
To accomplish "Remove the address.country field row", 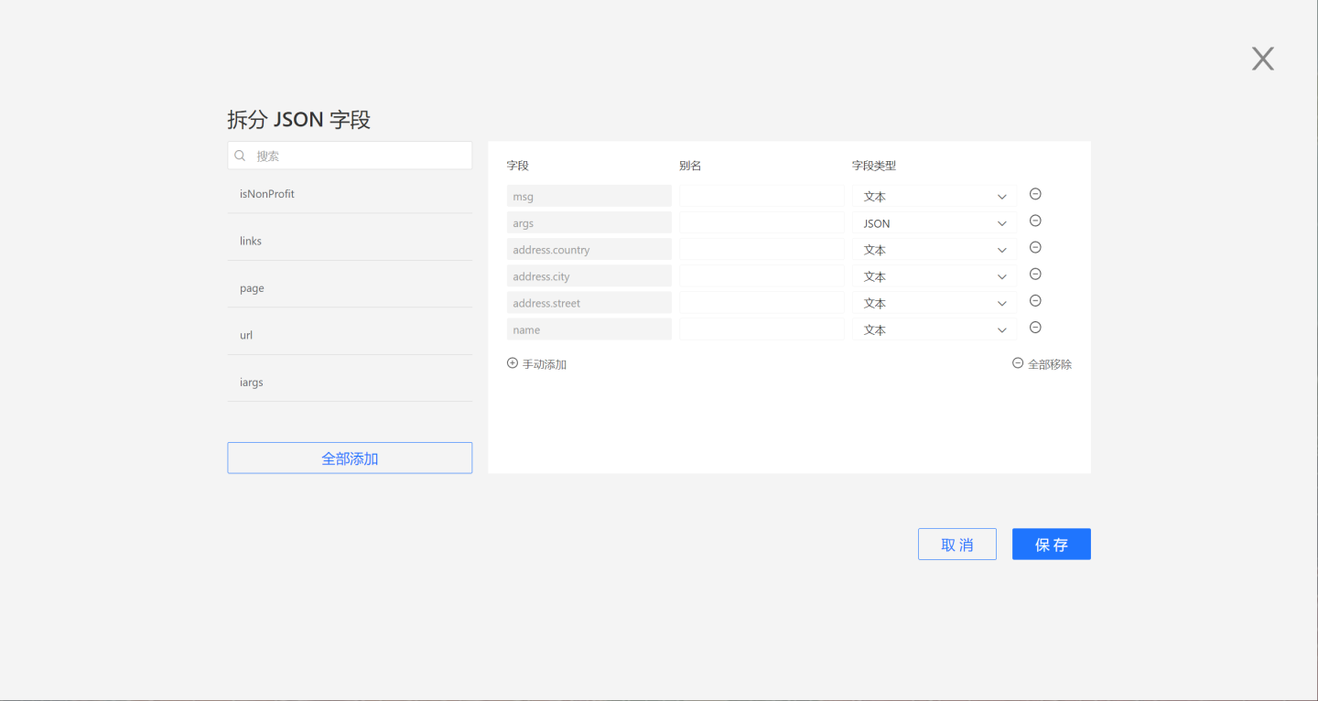I will click(x=1035, y=247).
